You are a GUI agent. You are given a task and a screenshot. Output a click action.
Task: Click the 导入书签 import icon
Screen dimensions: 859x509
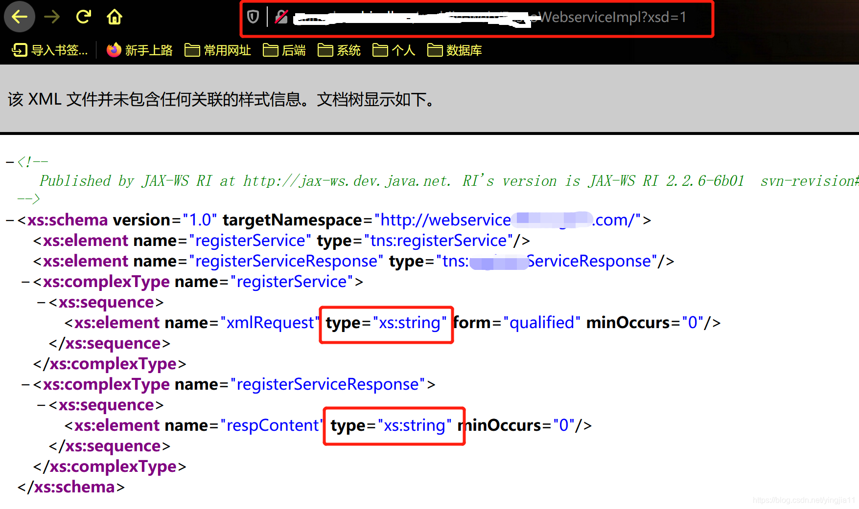click(19, 49)
